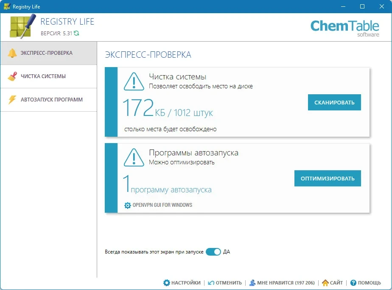Click the person icon beside МНЕ НРАВИТСЯ
The height and width of the screenshot is (290, 392).
click(252, 283)
